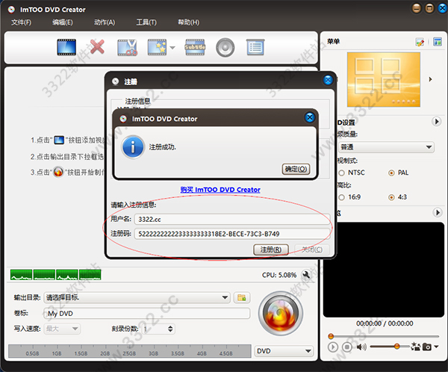The width and height of the screenshot is (448, 372).
Task: Click the Subtitle filmstrip icon
Action: pos(195,47)
